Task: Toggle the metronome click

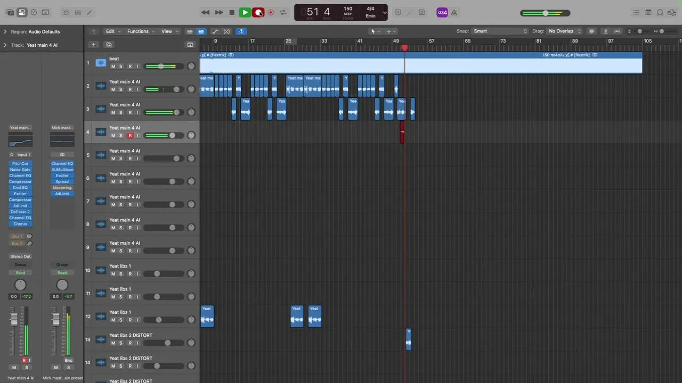Action: point(454,12)
